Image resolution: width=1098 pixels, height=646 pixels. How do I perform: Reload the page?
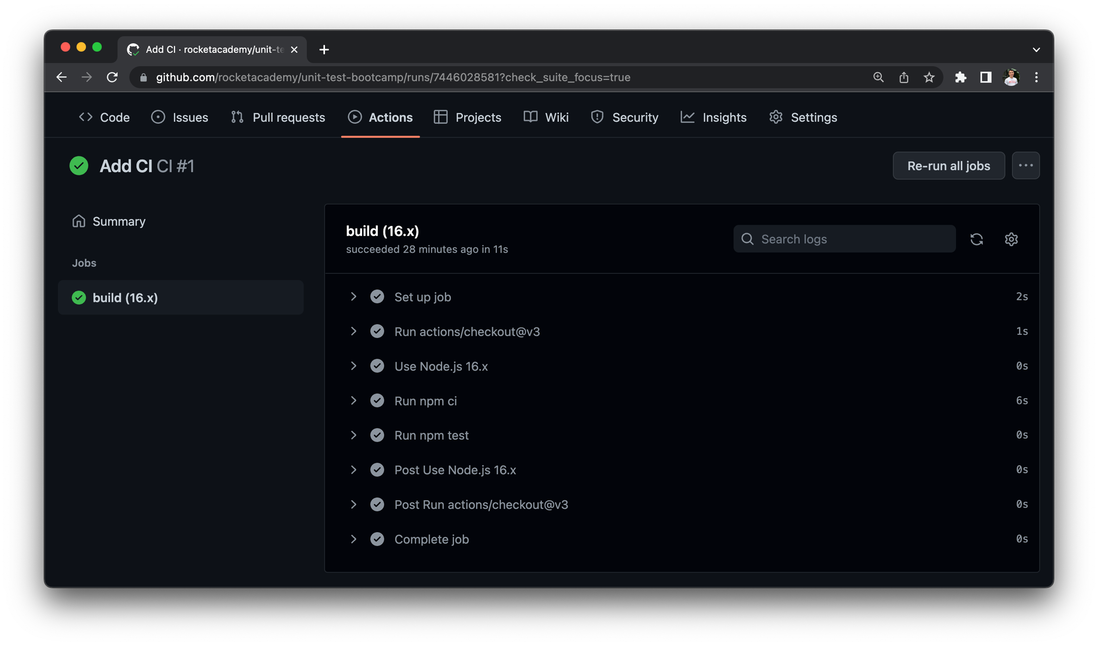coord(112,77)
